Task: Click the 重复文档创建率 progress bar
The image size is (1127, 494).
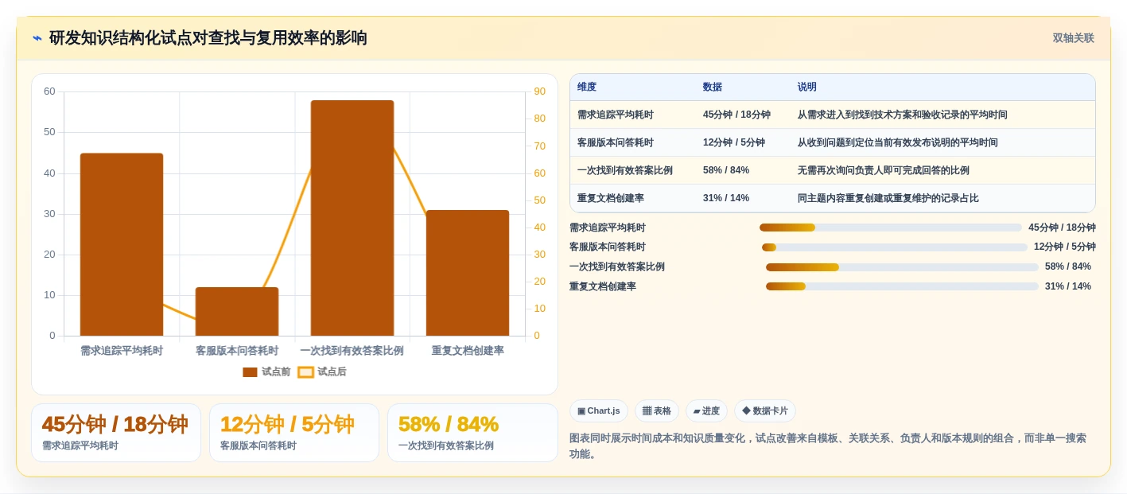Action: pyautogui.click(x=902, y=286)
